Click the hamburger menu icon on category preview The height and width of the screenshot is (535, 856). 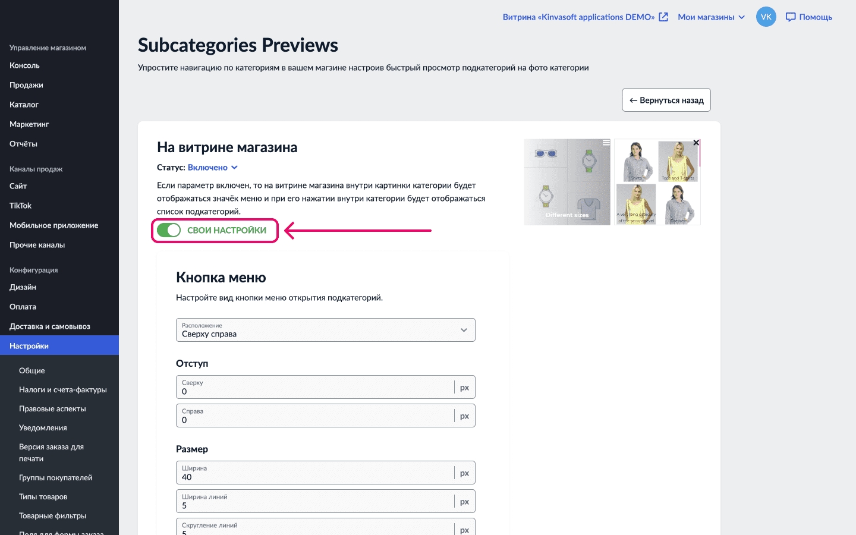[x=606, y=143]
